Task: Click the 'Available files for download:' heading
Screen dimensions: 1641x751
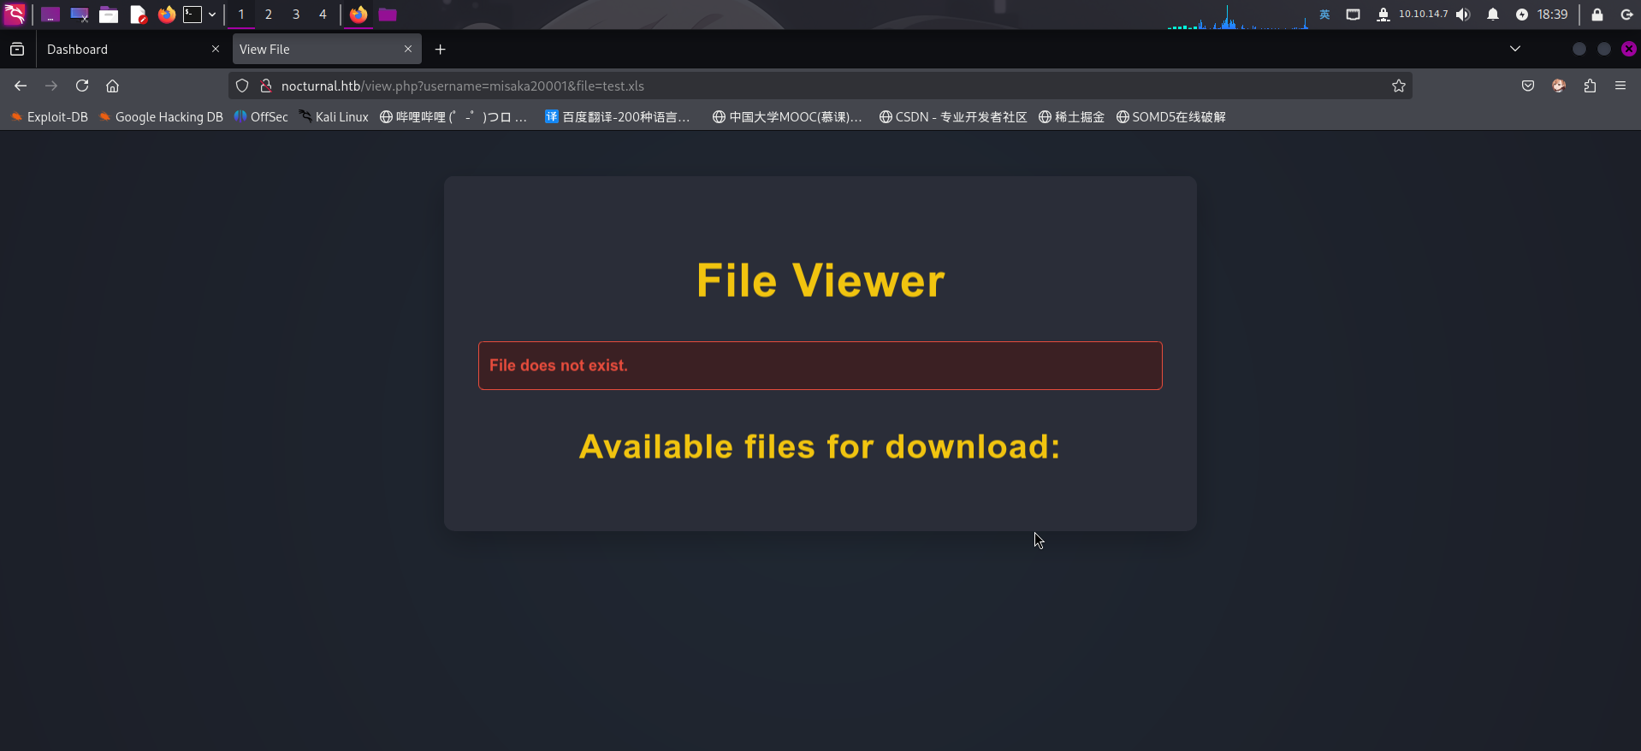Action: (820, 446)
